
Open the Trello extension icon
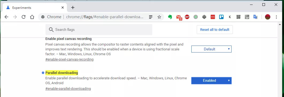tap(221, 17)
